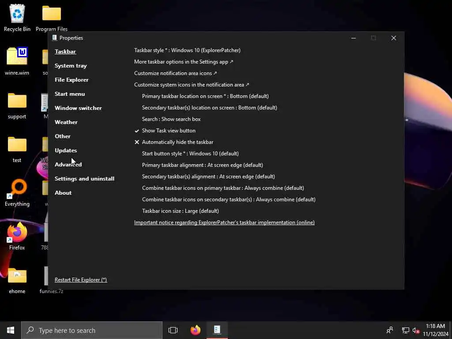Open Customize notification area icons link
The image size is (452, 339).
pyautogui.click(x=175, y=73)
